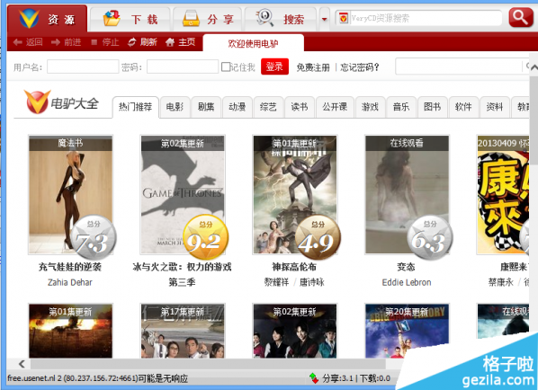Expand the dropdown arrow beside search box
This screenshot has height=390, width=538.
point(324,19)
